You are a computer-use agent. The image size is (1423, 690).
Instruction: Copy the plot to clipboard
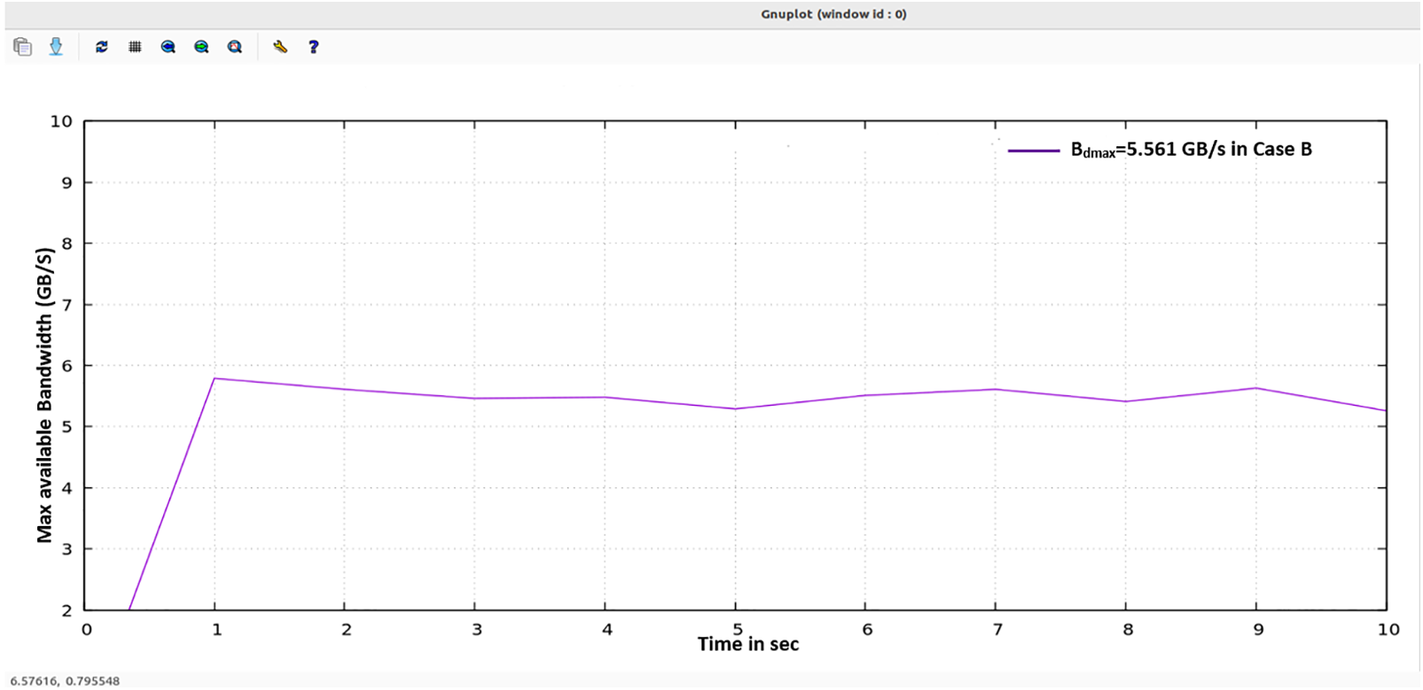(23, 47)
